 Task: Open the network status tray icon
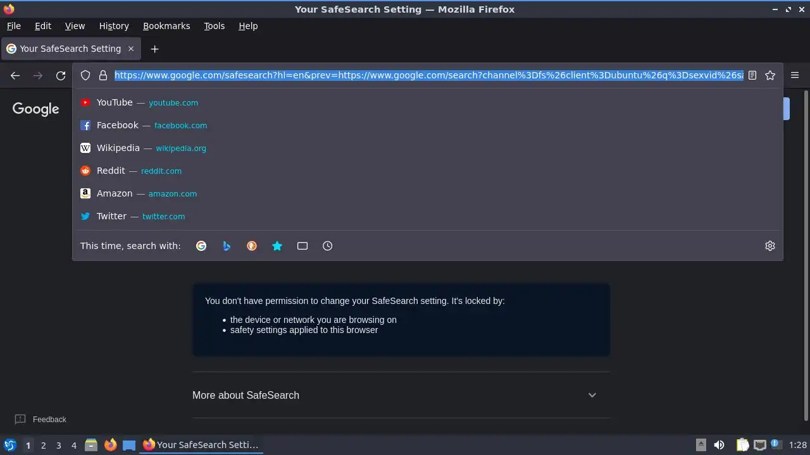click(760, 445)
